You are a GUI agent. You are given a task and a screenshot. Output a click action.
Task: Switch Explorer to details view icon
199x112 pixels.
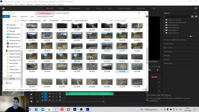(143, 90)
